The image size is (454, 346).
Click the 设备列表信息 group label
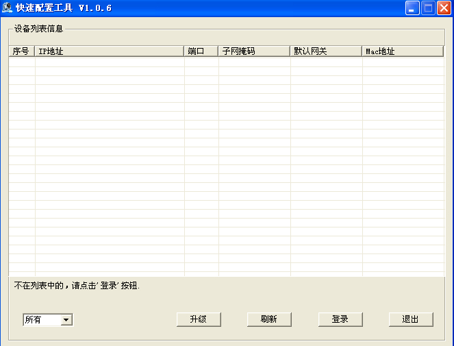pos(38,29)
